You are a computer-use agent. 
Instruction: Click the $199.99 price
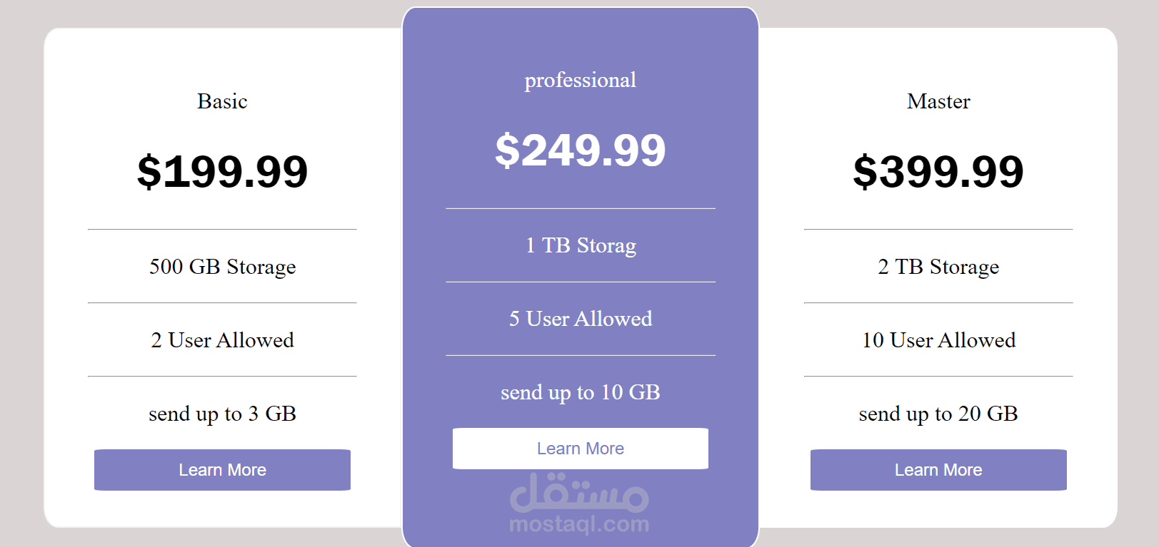[222, 171]
